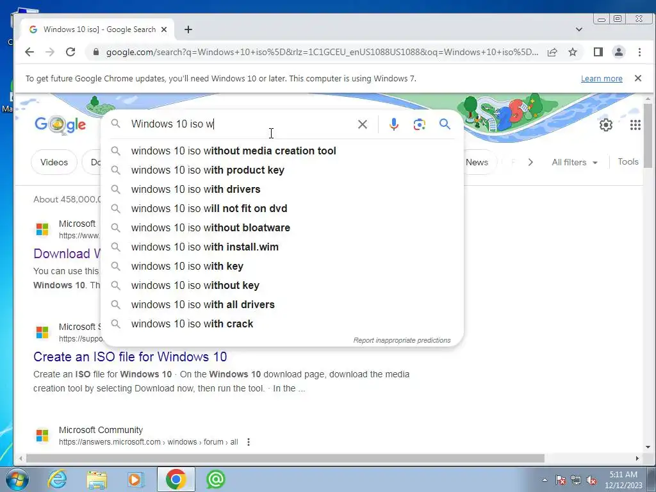This screenshot has height=492, width=656.
Task: Switch to Chrome in the taskbar
Action: pos(176,479)
